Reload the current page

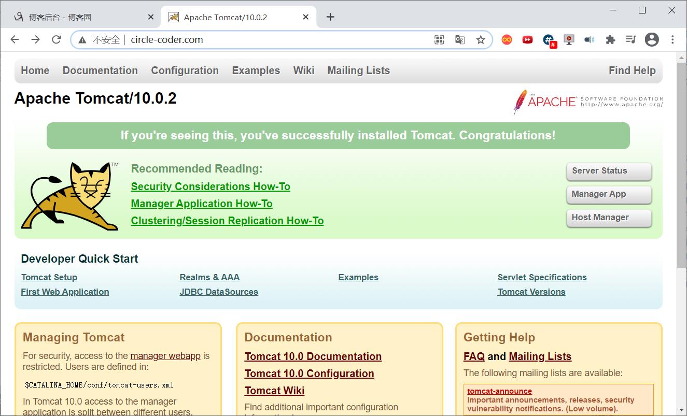click(56, 39)
